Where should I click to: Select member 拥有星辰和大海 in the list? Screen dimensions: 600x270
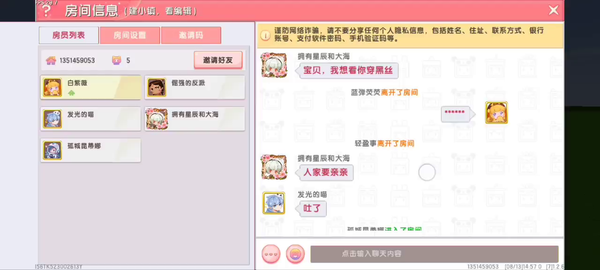195,119
